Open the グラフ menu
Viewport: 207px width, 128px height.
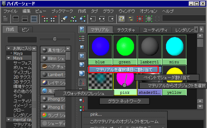tap(108, 11)
